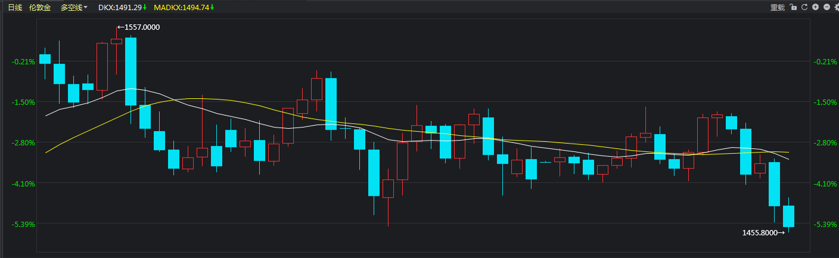Zoom out with the minus icon
The height and width of the screenshot is (258, 839).
[826, 7]
